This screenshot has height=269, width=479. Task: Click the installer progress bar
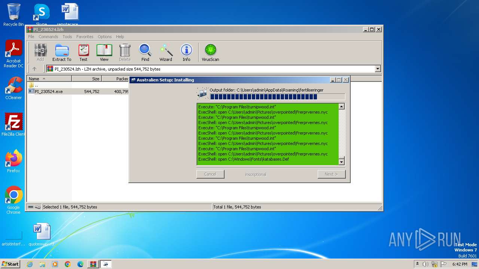pos(277,97)
